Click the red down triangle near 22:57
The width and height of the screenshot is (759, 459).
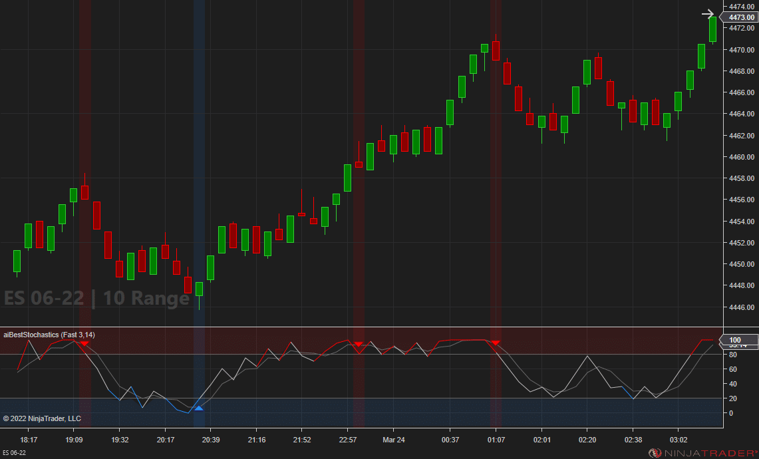pos(359,345)
